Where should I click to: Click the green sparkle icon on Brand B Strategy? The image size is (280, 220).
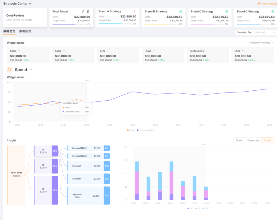pos(180,11)
